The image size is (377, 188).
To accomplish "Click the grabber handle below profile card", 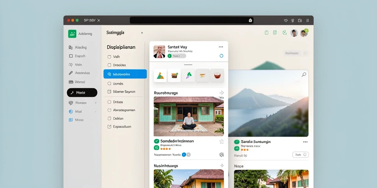I will pyautogui.click(x=188, y=65).
